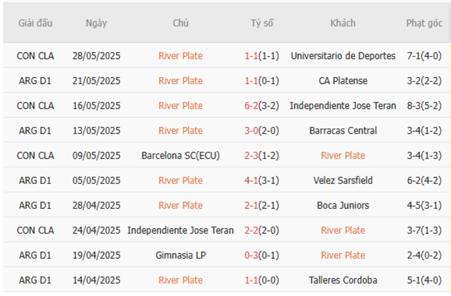This screenshot has height=296, width=451.
Task: Click the 2-3 score of the Barcelona SC match
Action: 252,155
